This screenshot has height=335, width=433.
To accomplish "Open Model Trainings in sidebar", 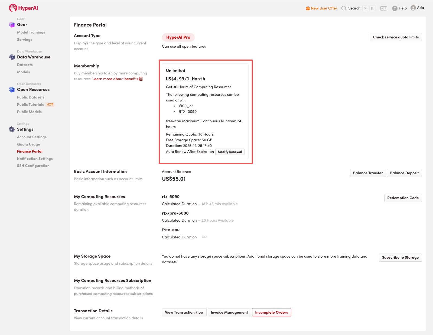I will coord(31,32).
